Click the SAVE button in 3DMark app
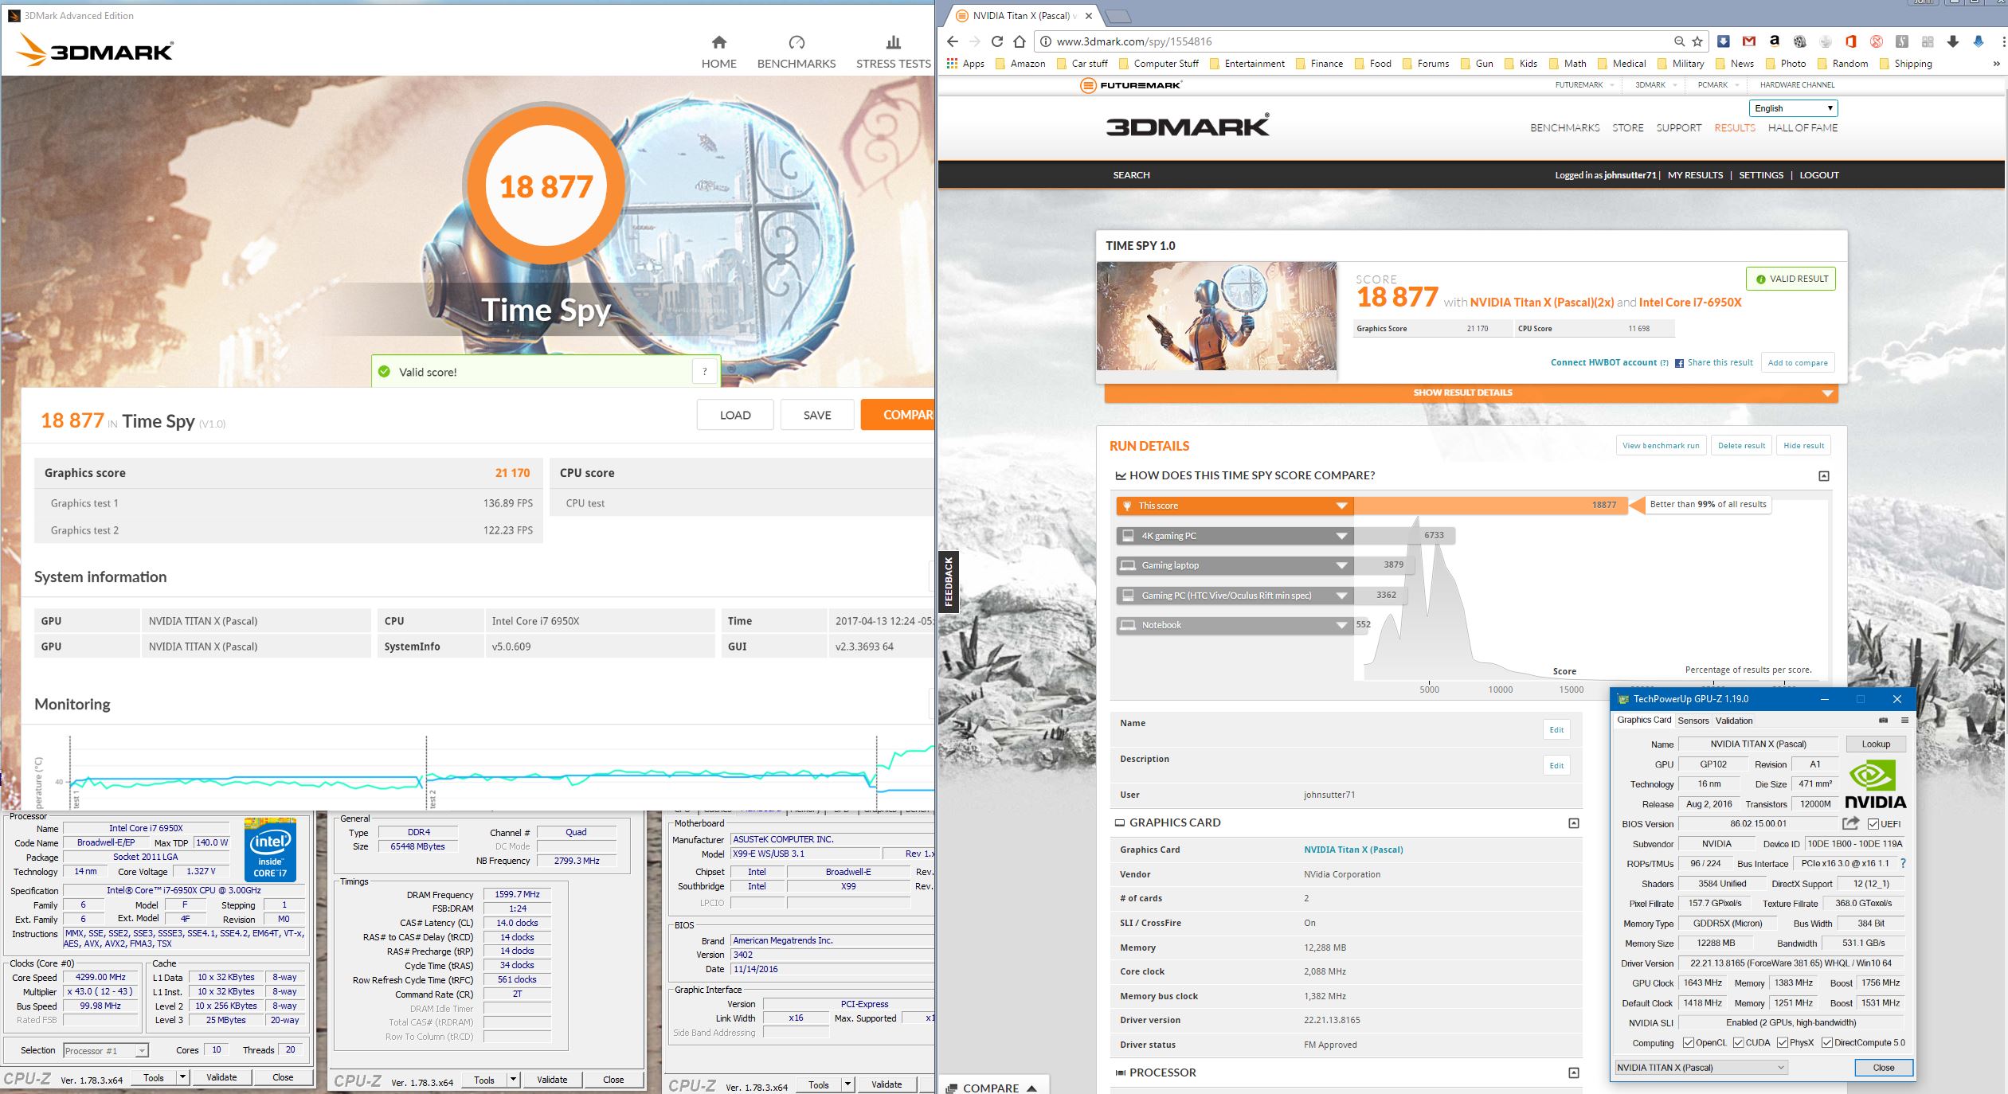 coord(817,415)
